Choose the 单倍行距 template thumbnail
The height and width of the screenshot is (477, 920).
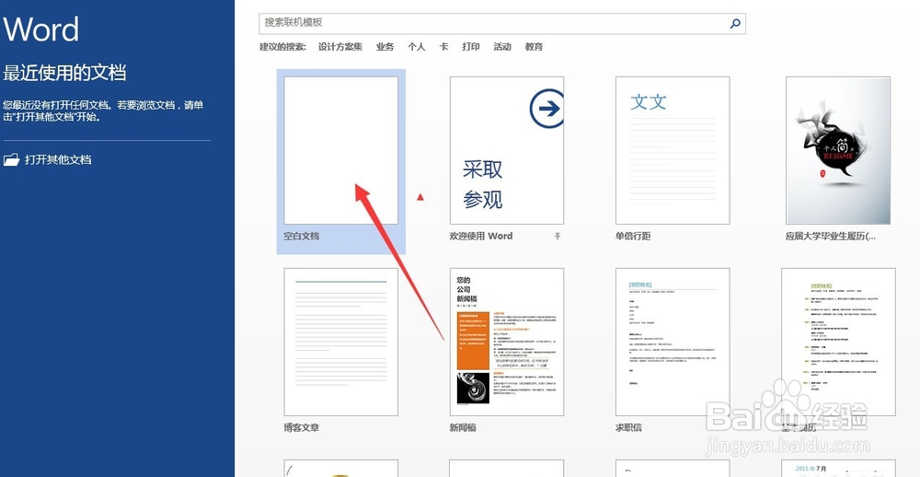click(x=673, y=150)
